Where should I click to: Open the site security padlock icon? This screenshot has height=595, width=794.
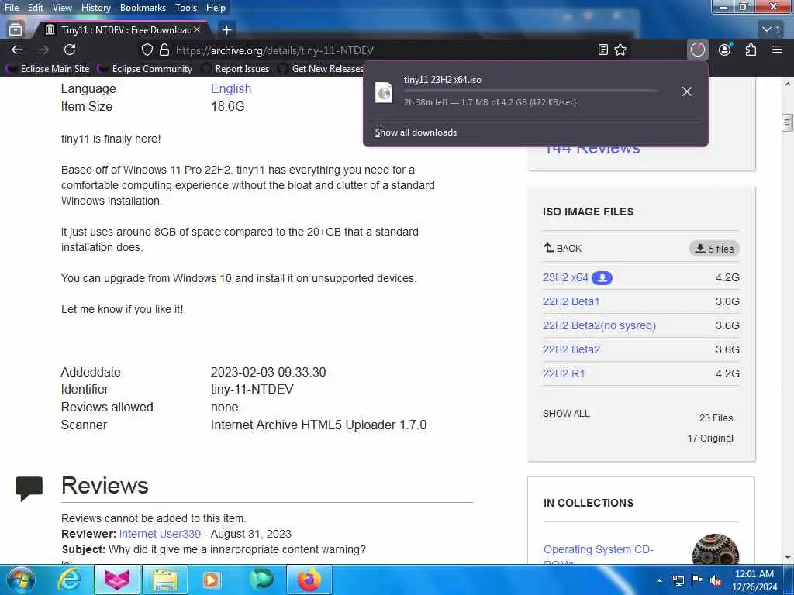164,50
